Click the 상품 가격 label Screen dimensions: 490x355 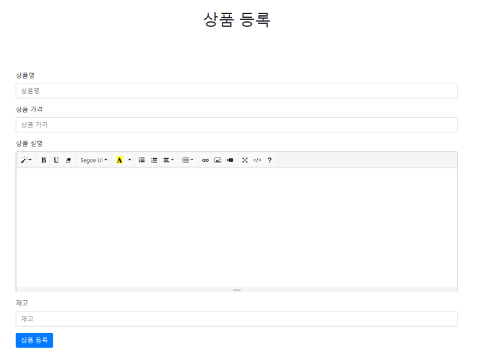coord(29,110)
